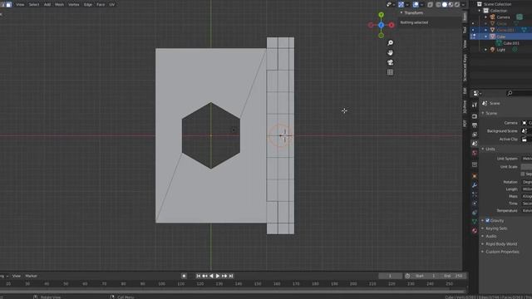This screenshot has width=532, height=299.
Task: Open gizmo options dropdown arrow
Action: click(x=406, y=4)
